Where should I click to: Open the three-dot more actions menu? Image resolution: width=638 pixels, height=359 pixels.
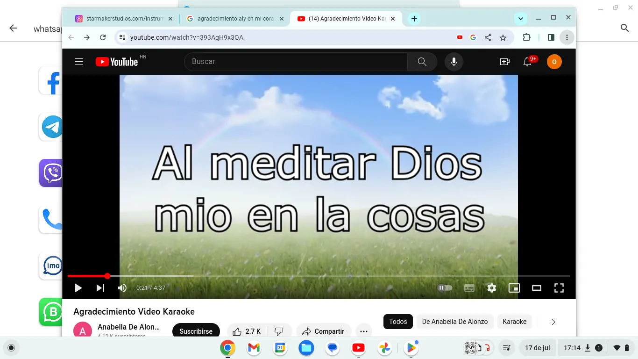[x=364, y=331]
